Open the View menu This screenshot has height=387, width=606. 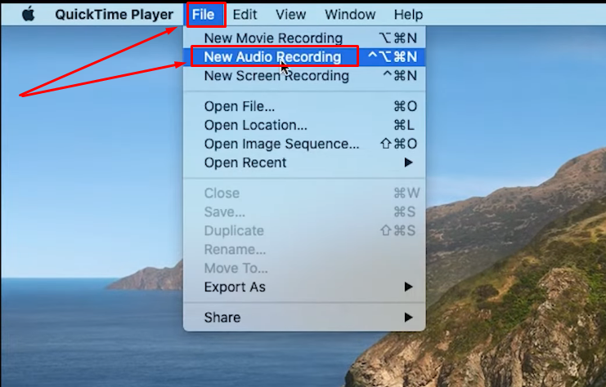coord(290,15)
